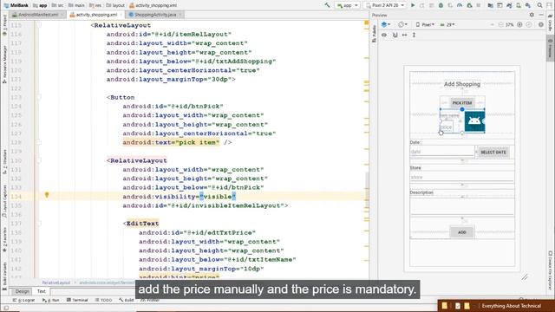The height and width of the screenshot is (312, 555).
Task: Open the Terminal tool window
Action: click(x=77, y=300)
